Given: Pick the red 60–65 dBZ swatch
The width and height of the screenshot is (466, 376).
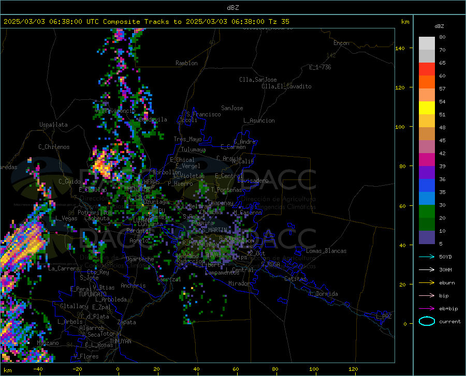Looking at the screenshot, I should (x=427, y=69).
